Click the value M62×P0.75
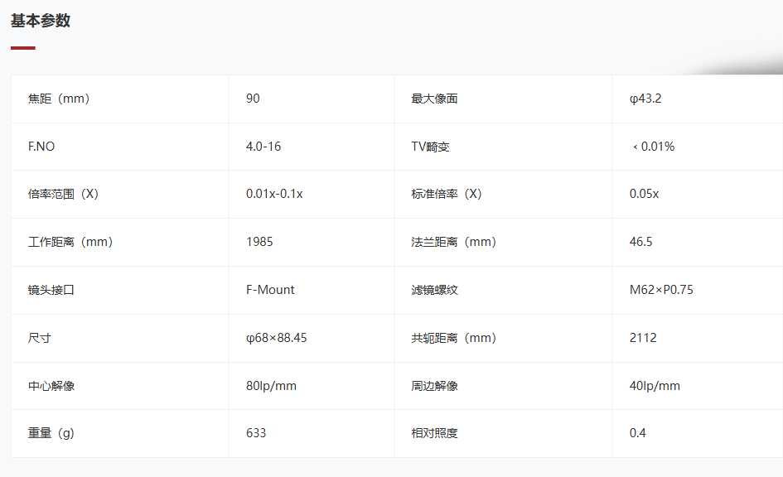 tap(661, 290)
